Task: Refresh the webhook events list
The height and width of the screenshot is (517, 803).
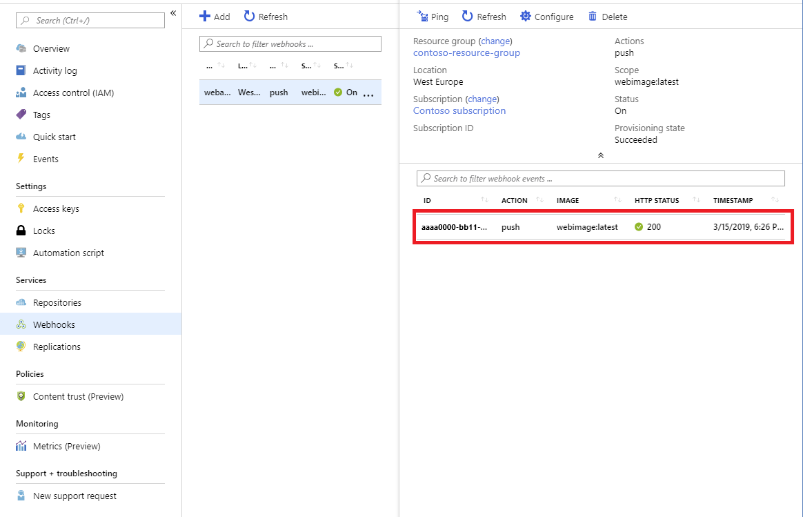Action: pos(484,16)
